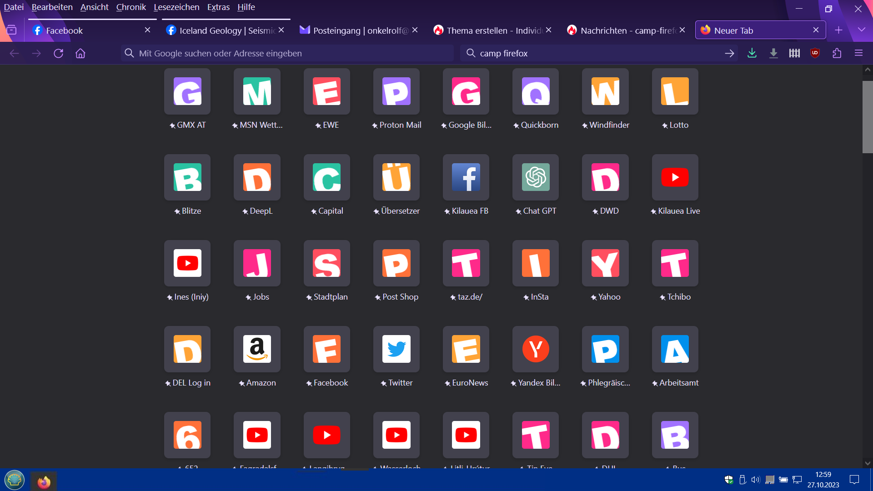Open the Library bookshelf icon
873x491 pixels.
794,53
